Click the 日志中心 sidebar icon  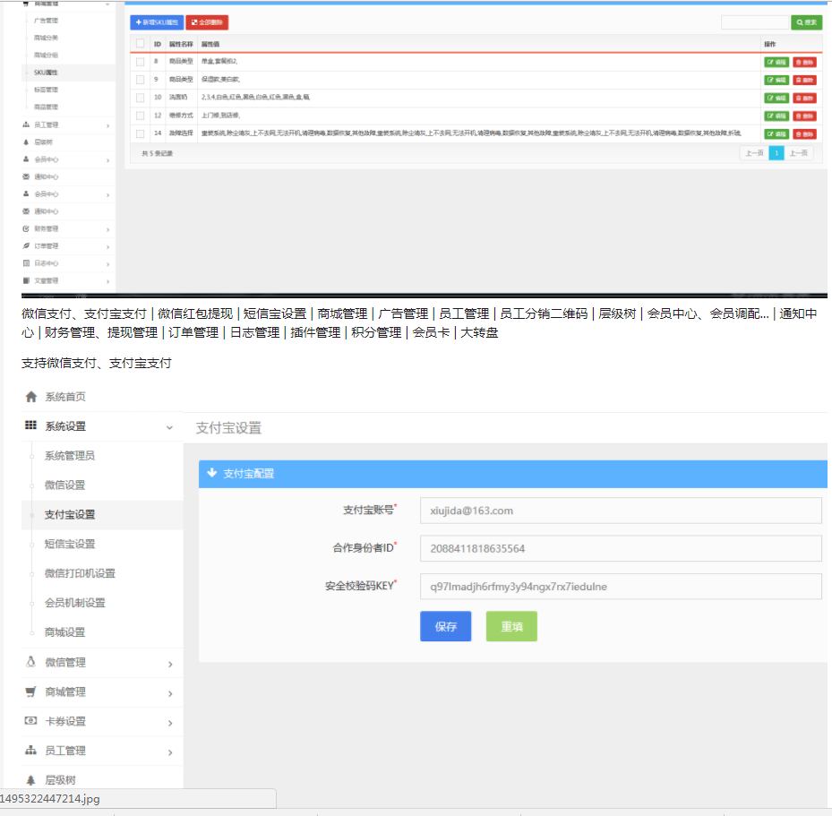click(x=26, y=263)
